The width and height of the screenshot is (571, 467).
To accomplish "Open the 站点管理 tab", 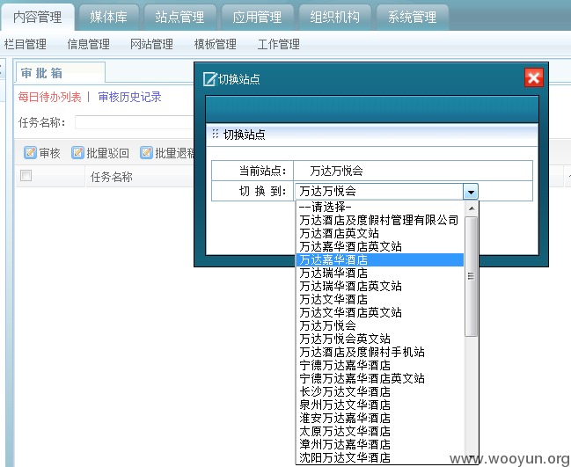I will click(179, 17).
